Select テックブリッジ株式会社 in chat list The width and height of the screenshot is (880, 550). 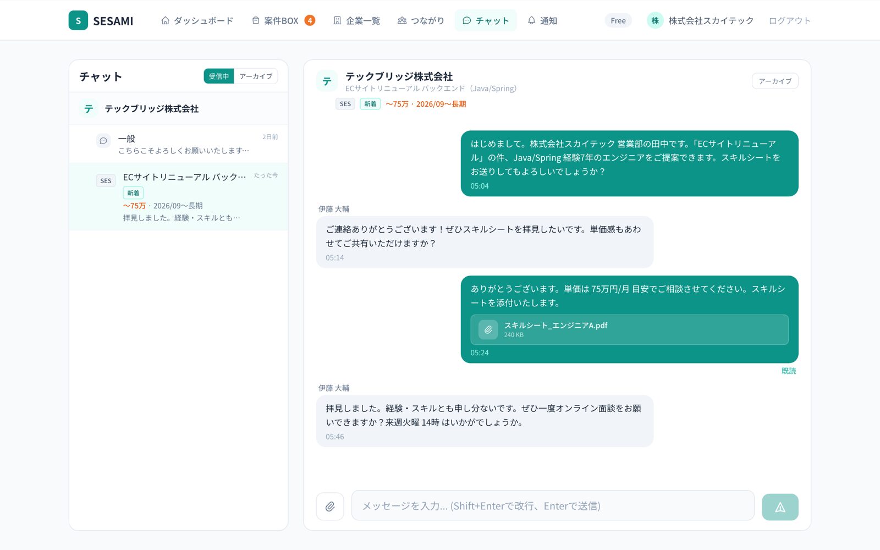click(x=178, y=108)
